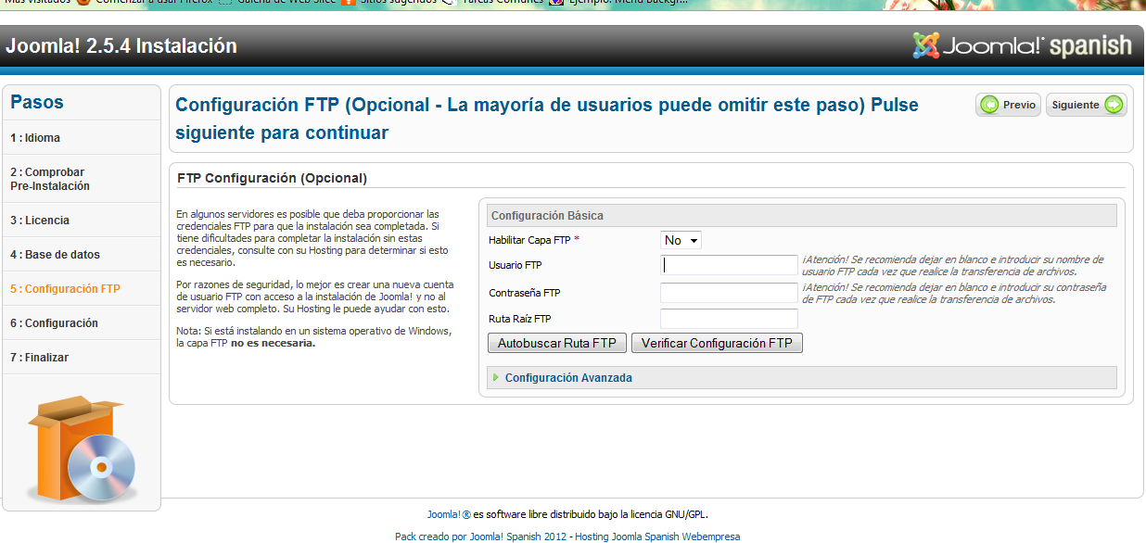Screen dimensions: 1146x543
Task: Open step 3: Licencia
Action: (x=40, y=221)
